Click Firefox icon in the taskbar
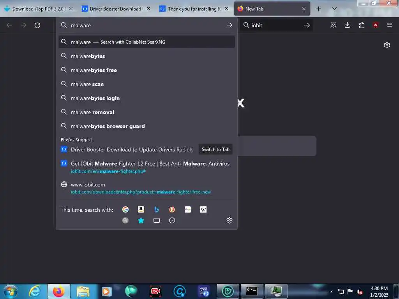The height and width of the screenshot is (299, 399). coord(59,291)
